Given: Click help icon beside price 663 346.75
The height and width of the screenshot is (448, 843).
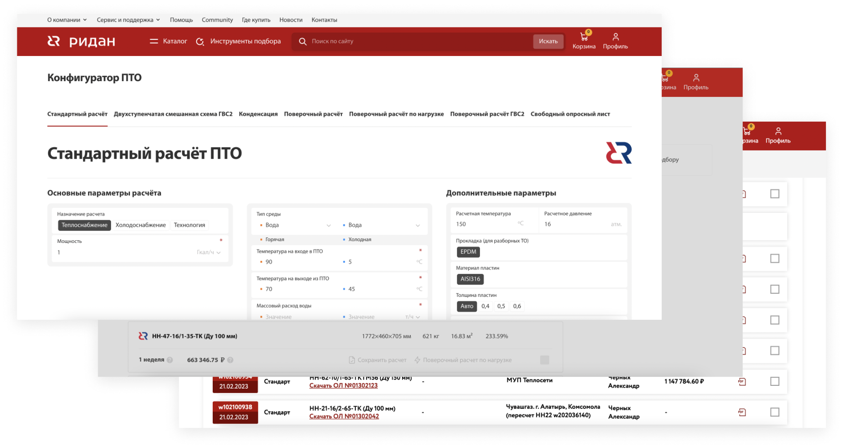Looking at the screenshot, I should (x=230, y=360).
